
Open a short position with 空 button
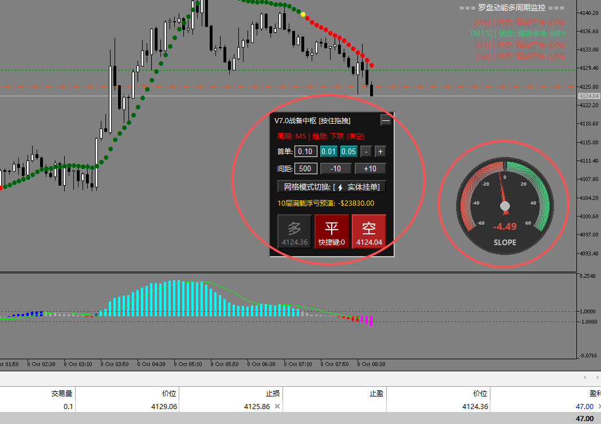[x=369, y=231]
